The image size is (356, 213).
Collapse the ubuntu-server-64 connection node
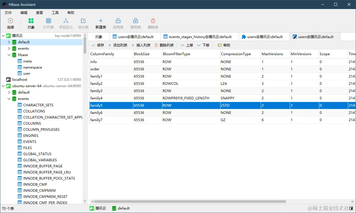tap(3, 86)
